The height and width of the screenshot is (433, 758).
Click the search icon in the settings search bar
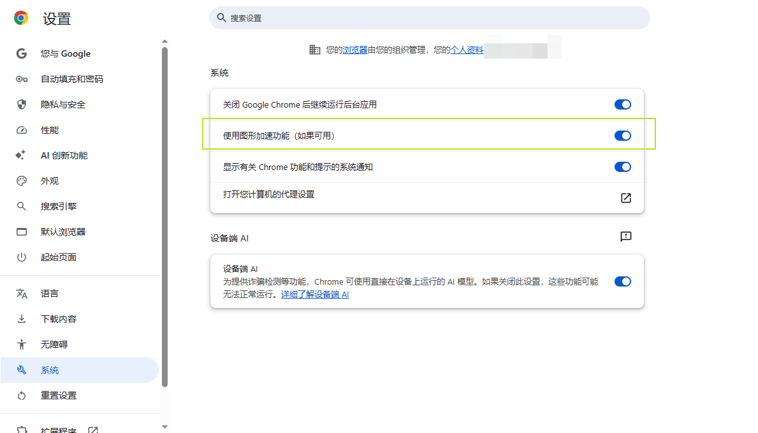[x=221, y=18]
